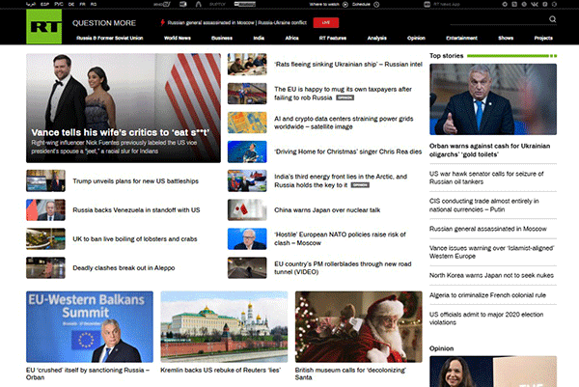Open the Santa 'decolonizing' article thumbnail

358,326
